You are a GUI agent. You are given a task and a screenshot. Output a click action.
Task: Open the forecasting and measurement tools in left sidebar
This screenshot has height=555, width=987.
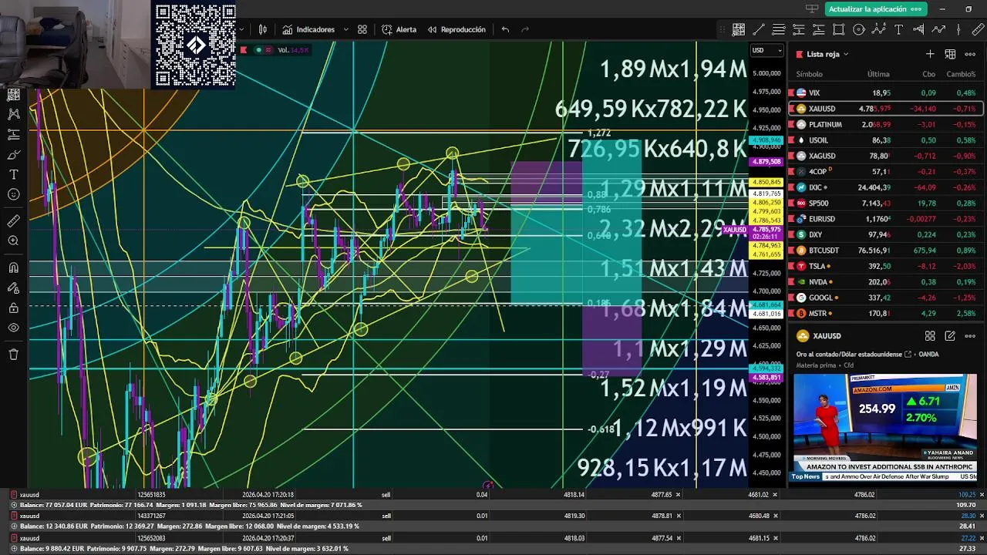13,134
